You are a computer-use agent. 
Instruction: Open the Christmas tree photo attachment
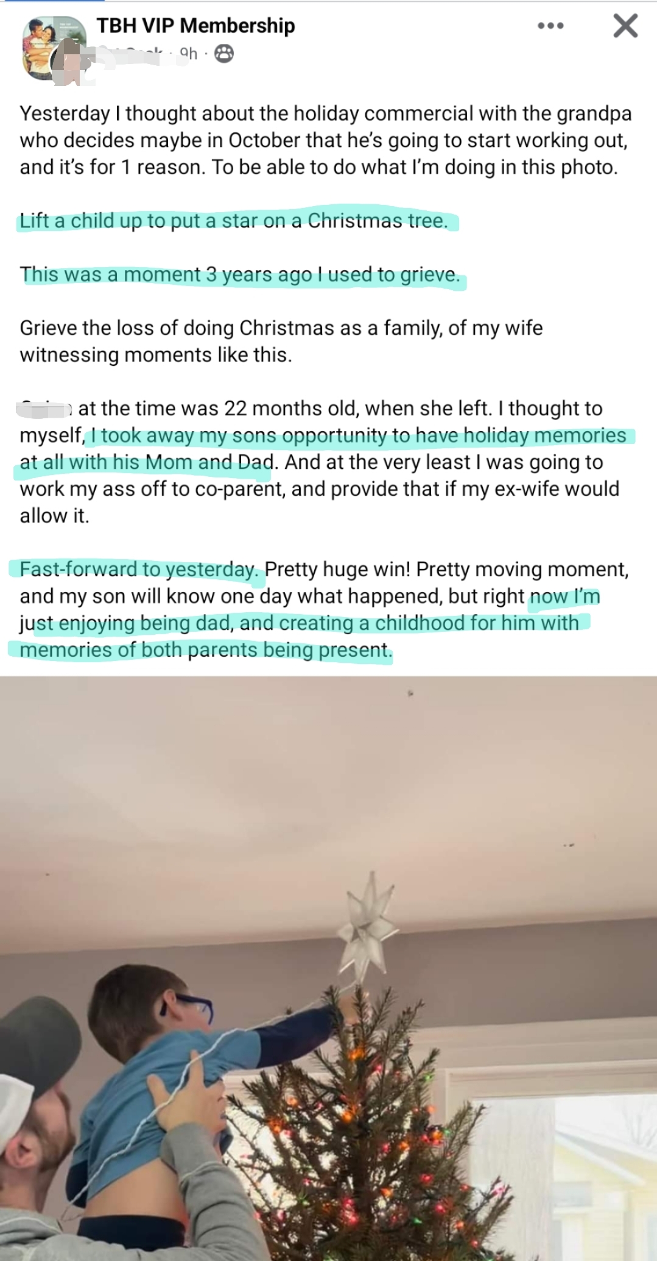328,968
